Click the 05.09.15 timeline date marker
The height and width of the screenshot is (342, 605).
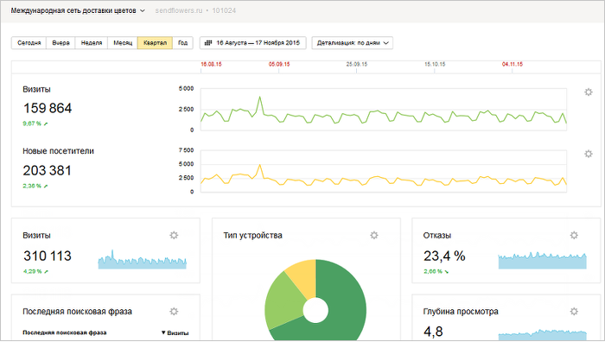click(279, 65)
